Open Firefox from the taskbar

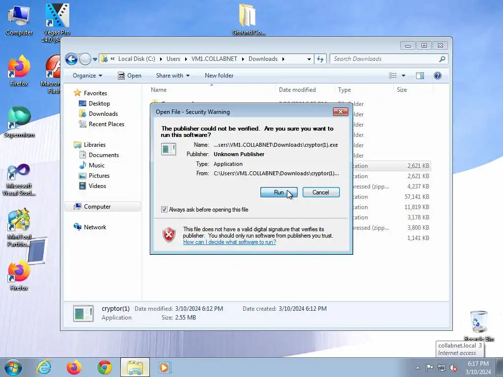point(74,367)
